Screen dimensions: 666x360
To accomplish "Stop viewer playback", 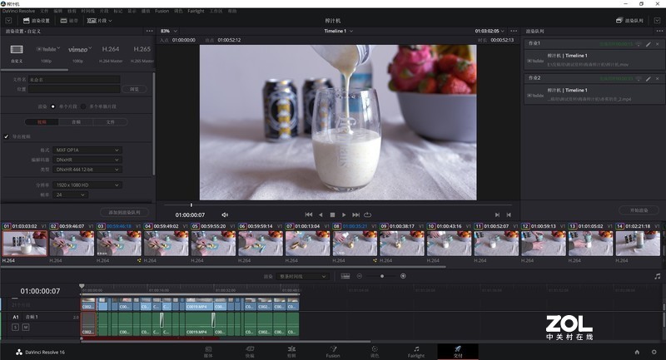I will tap(332, 215).
